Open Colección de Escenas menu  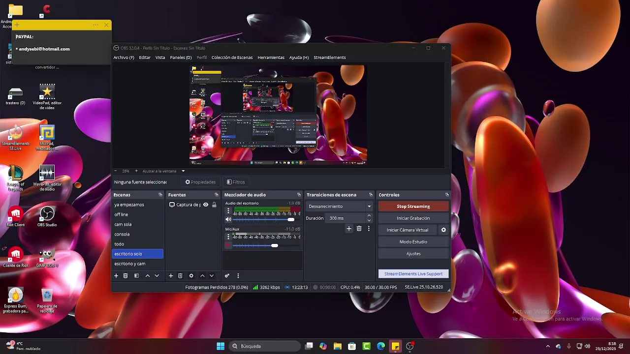point(232,58)
